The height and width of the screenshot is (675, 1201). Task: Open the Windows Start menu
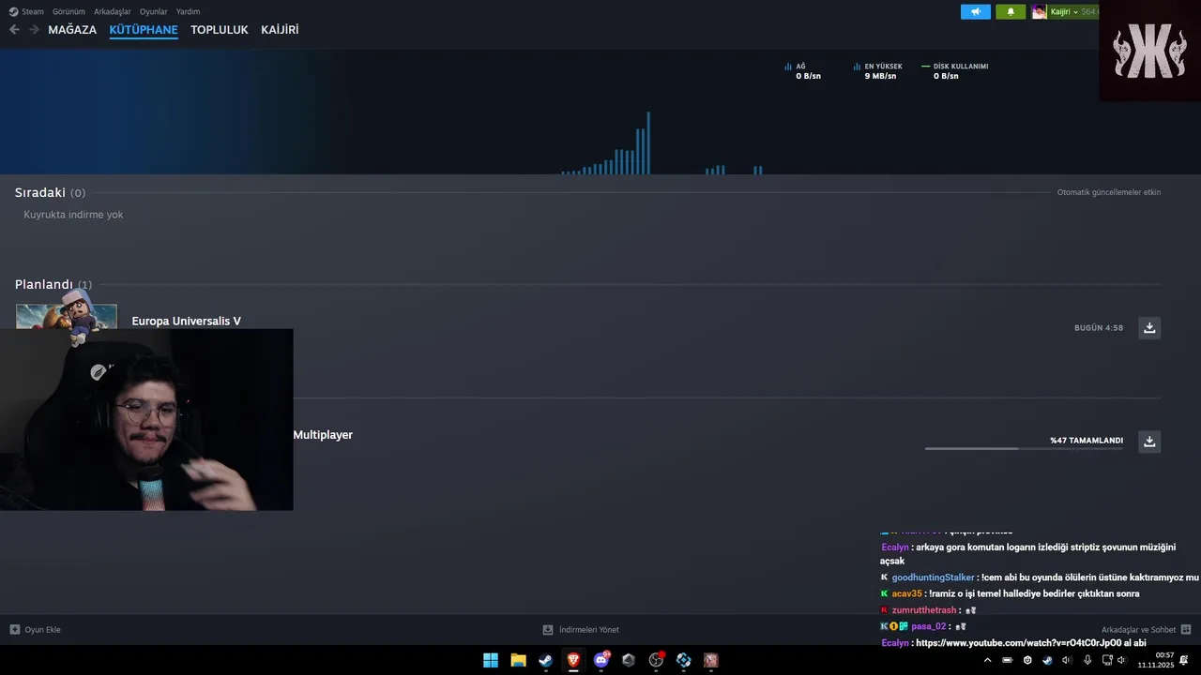click(491, 660)
